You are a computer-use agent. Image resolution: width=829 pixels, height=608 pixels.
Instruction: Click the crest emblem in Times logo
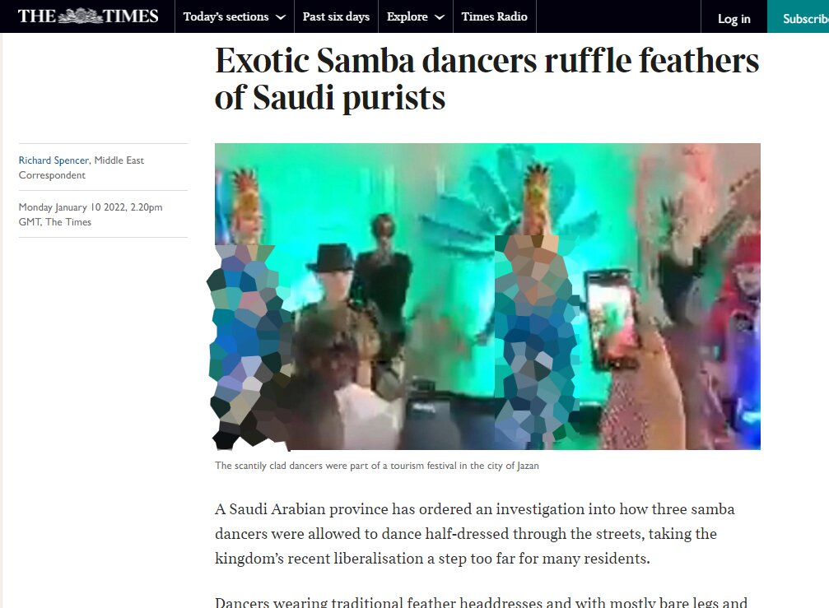[80, 16]
